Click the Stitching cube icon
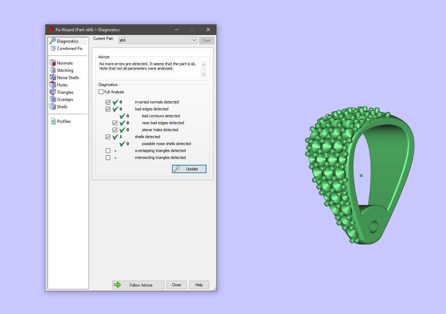Screen dimensions: 446x314 coord(52,70)
